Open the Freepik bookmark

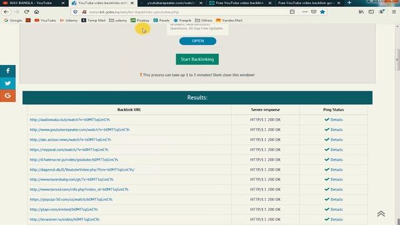point(182,21)
